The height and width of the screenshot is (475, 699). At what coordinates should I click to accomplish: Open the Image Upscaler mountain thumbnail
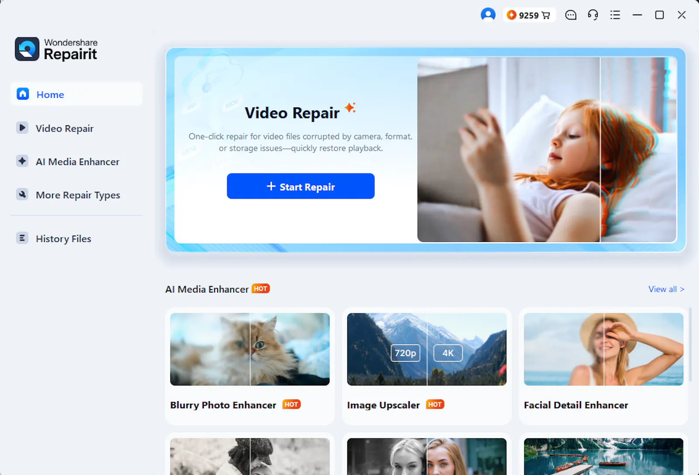coord(427,349)
